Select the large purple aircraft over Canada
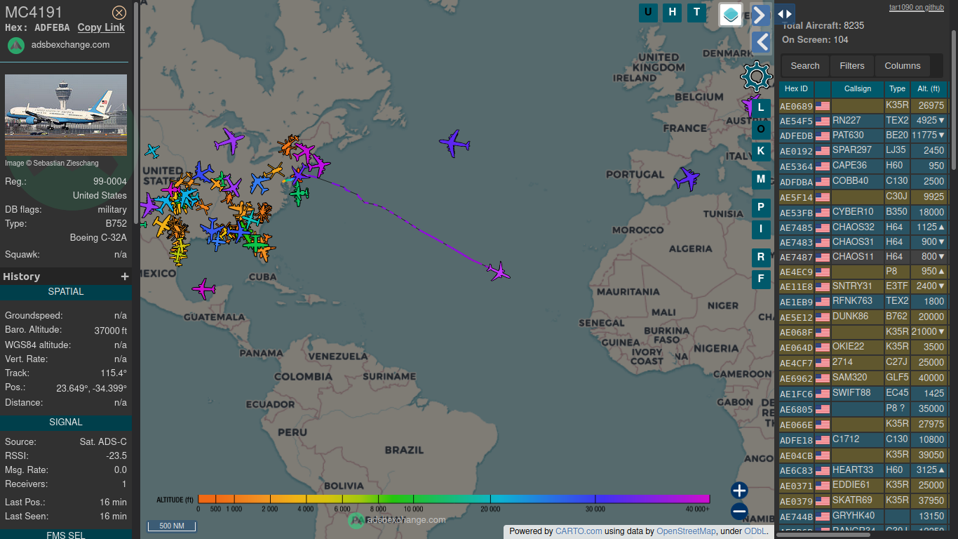Image resolution: width=958 pixels, height=539 pixels. [x=229, y=140]
